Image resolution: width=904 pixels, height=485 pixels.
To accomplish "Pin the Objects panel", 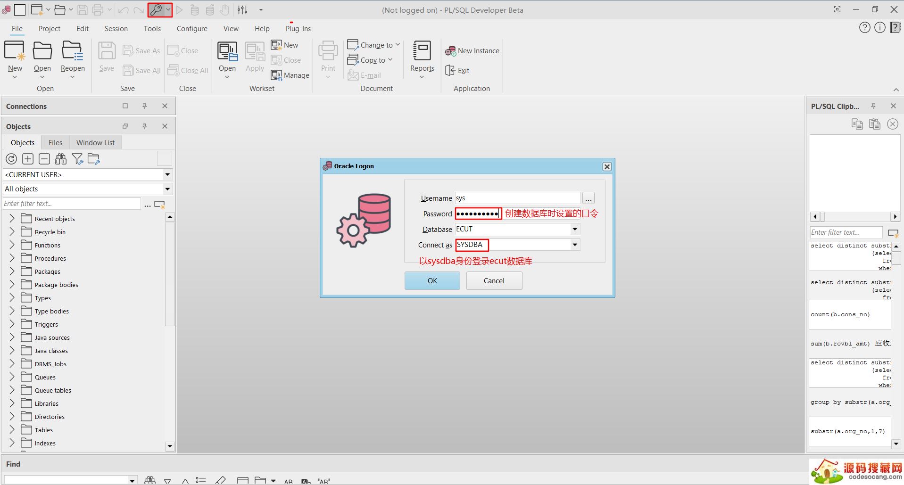I will [145, 126].
